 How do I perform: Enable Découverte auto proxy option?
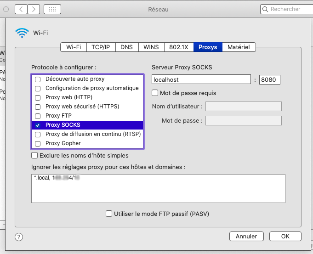38,79
